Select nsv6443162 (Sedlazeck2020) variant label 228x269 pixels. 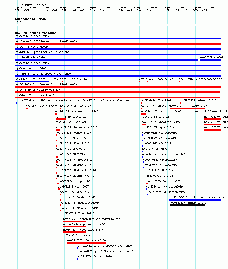click(x=35, y=95)
